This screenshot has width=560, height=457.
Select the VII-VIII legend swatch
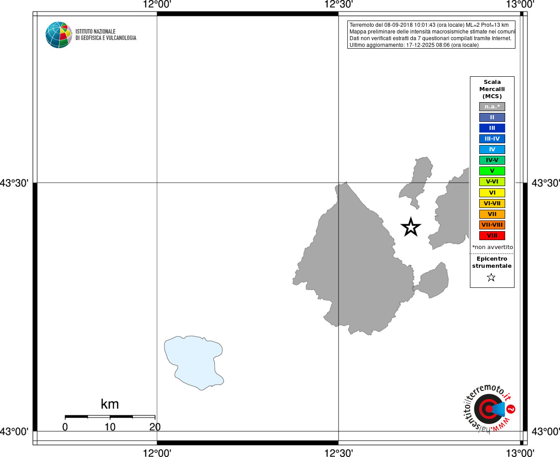pos(492,225)
